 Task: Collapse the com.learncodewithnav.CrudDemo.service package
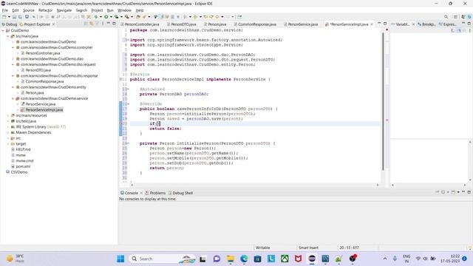[x=13, y=98]
